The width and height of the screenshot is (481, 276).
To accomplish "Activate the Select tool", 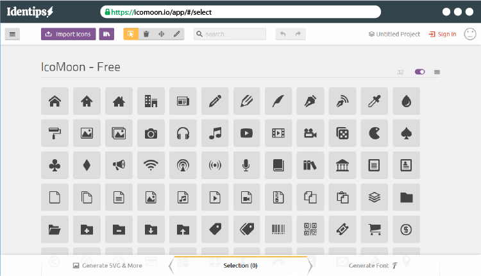I will [131, 34].
